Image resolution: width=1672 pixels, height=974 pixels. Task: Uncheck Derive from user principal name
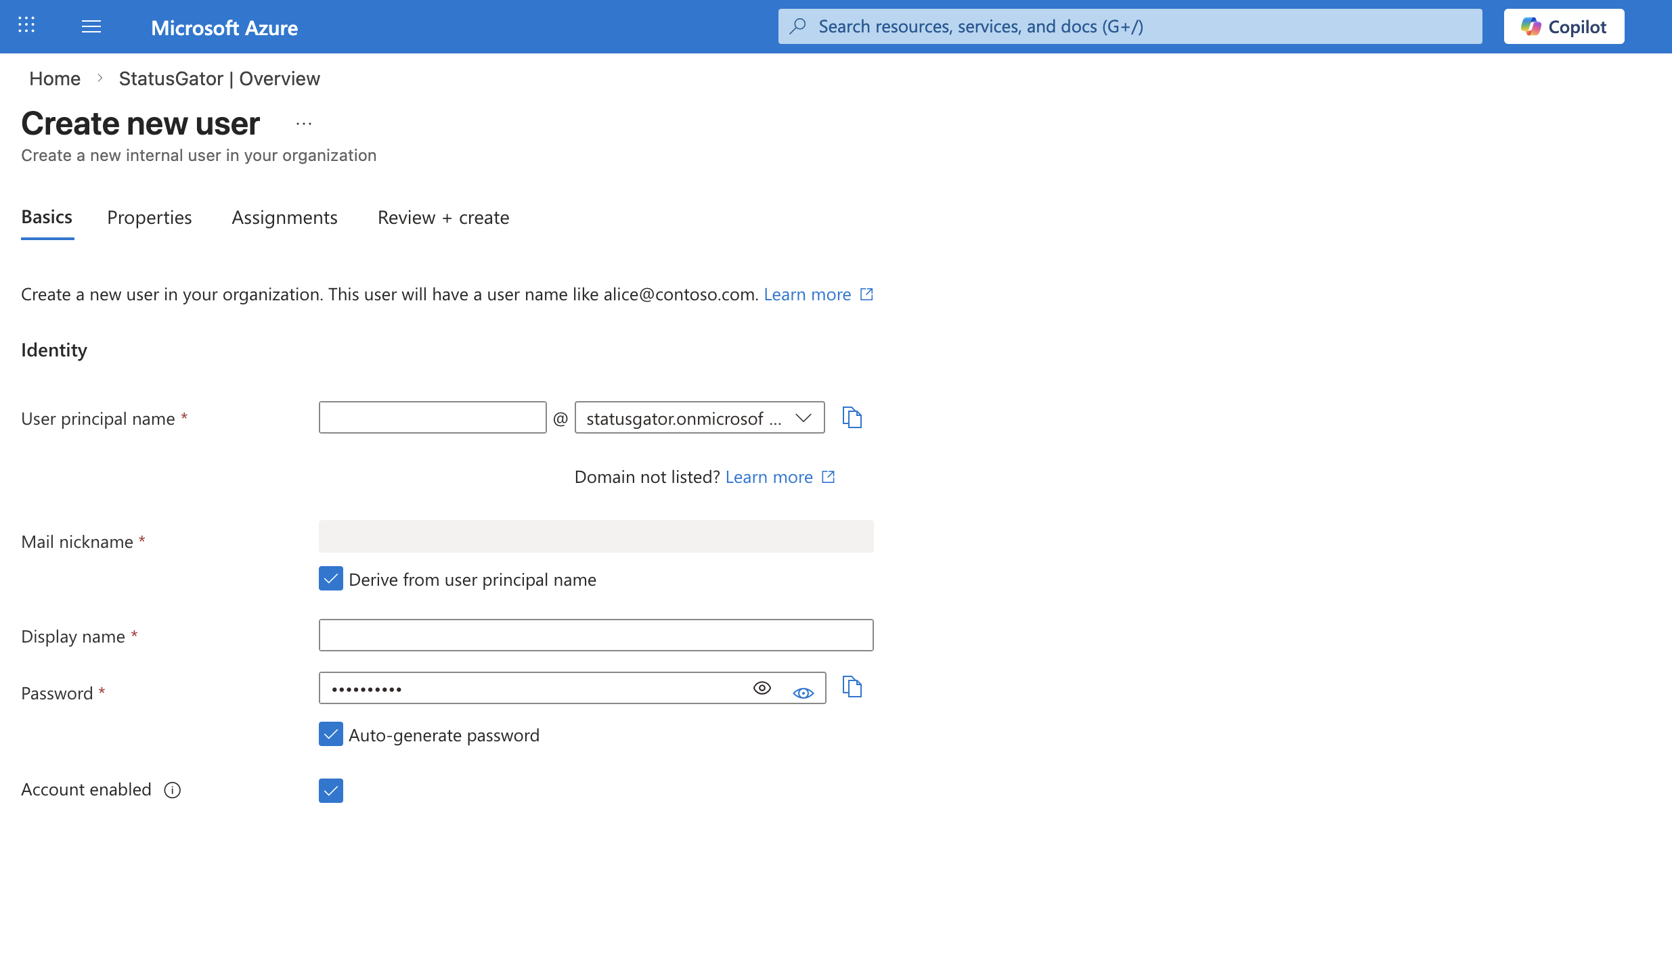(331, 579)
